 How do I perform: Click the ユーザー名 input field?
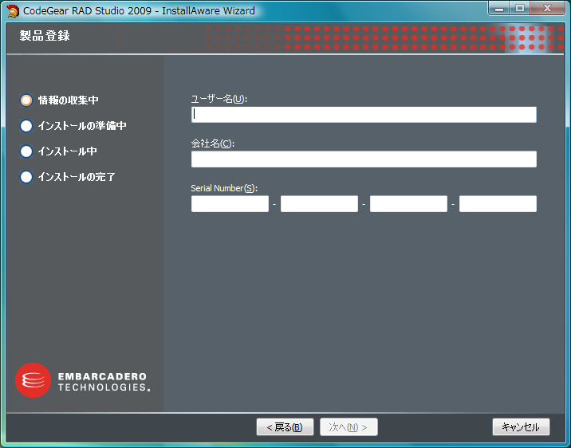364,115
